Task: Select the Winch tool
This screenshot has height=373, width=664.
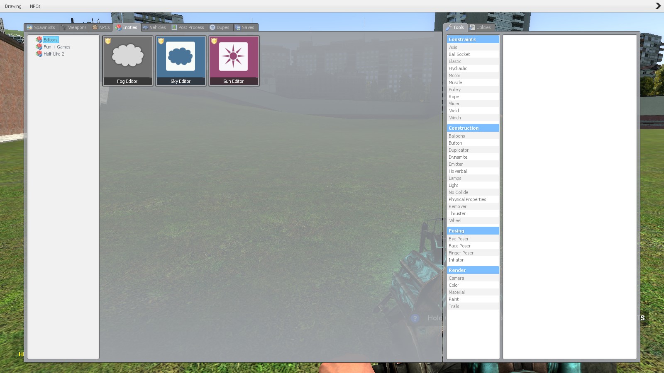Action: [x=473, y=118]
